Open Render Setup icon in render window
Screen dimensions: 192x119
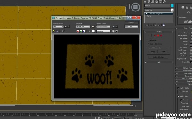click(113, 26)
